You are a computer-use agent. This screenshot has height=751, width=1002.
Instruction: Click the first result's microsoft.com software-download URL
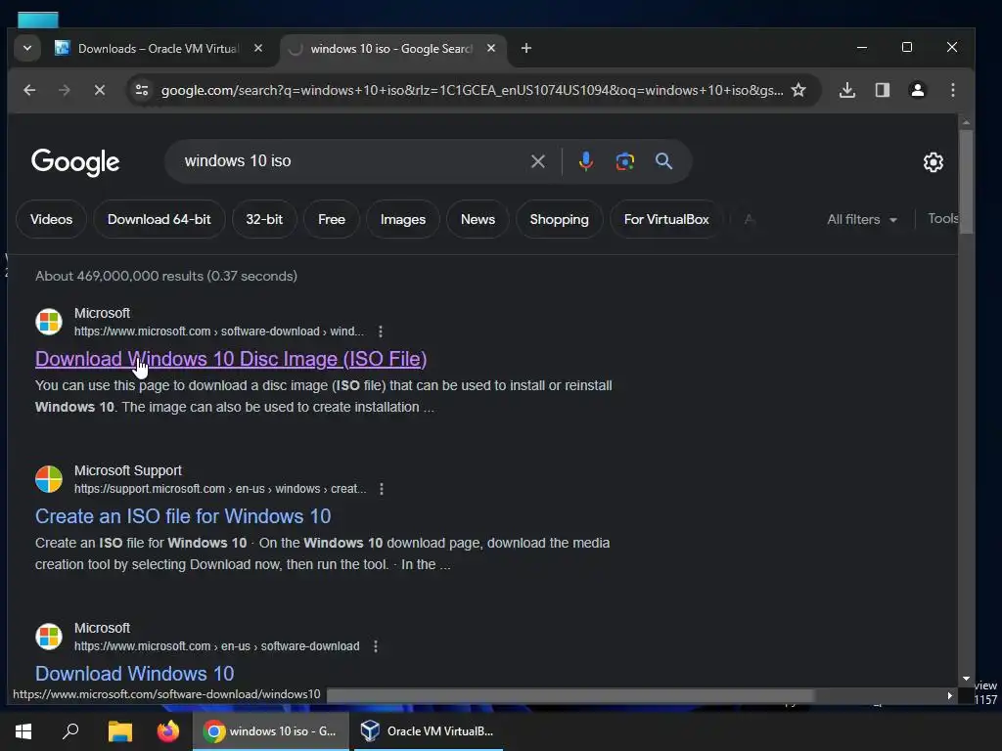click(x=218, y=331)
